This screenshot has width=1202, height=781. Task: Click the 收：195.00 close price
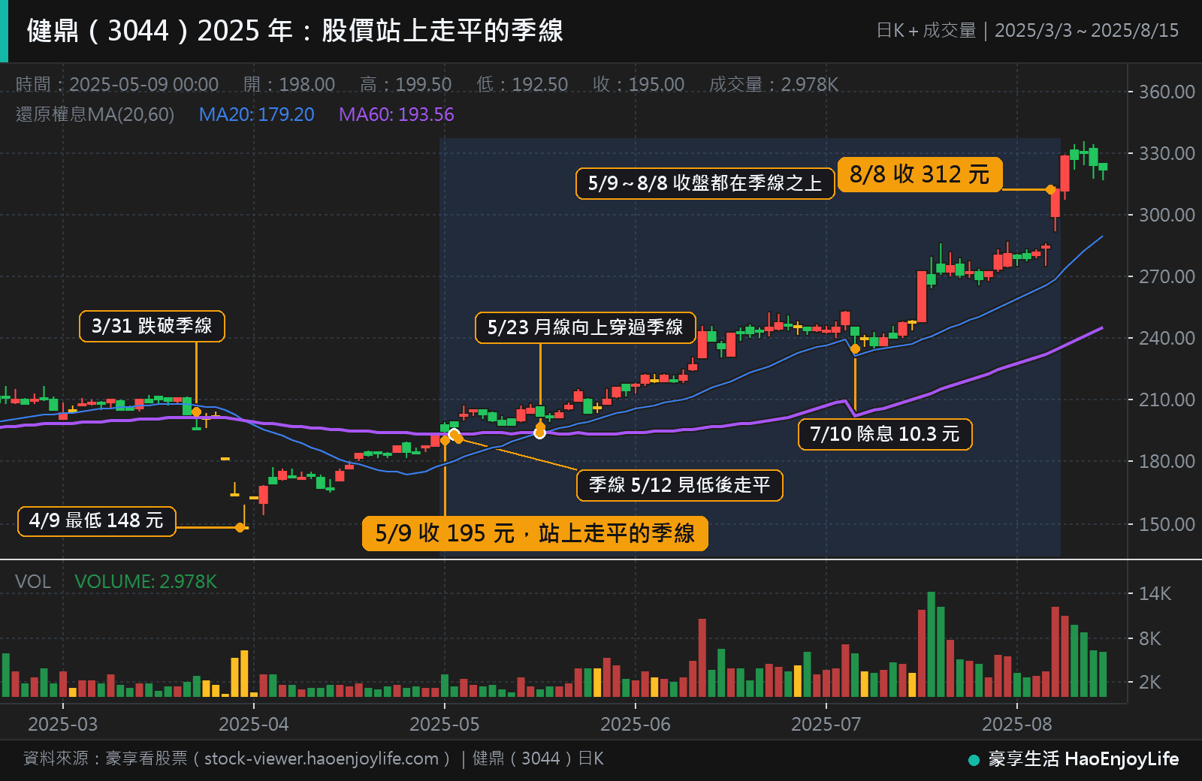pyautogui.click(x=639, y=84)
